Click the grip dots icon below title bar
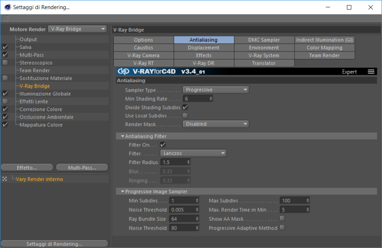This screenshot has width=382, height=248. coord(5,18)
